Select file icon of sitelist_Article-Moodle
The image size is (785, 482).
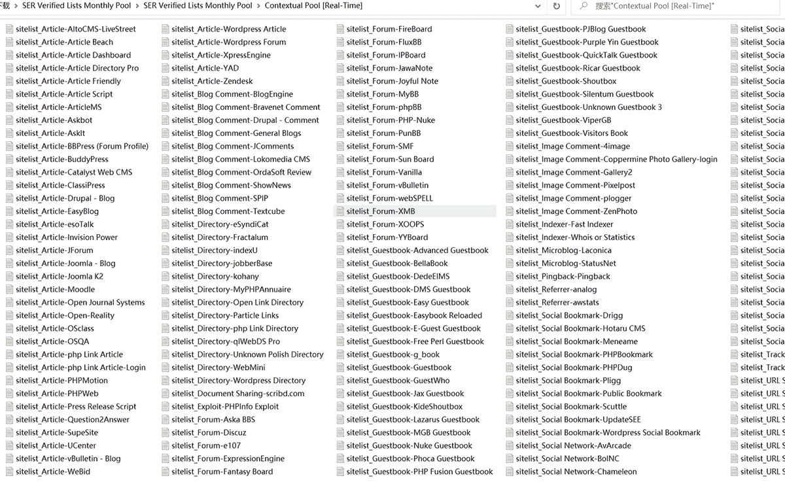[x=9, y=289]
